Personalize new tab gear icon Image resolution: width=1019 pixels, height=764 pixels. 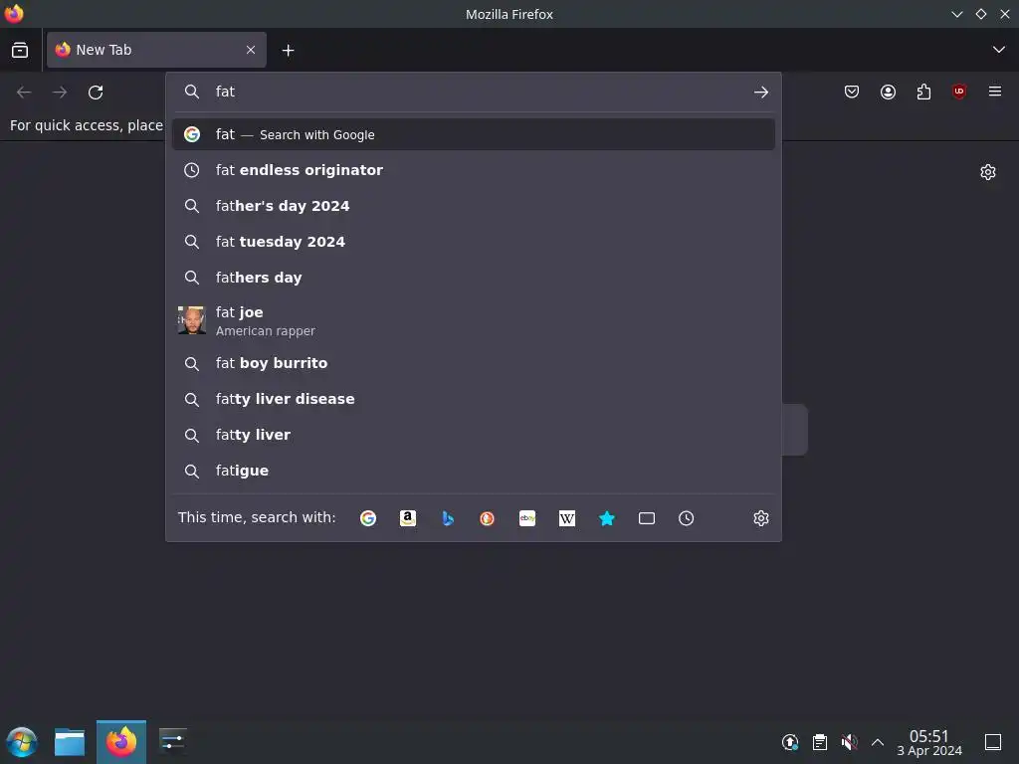[x=988, y=172]
